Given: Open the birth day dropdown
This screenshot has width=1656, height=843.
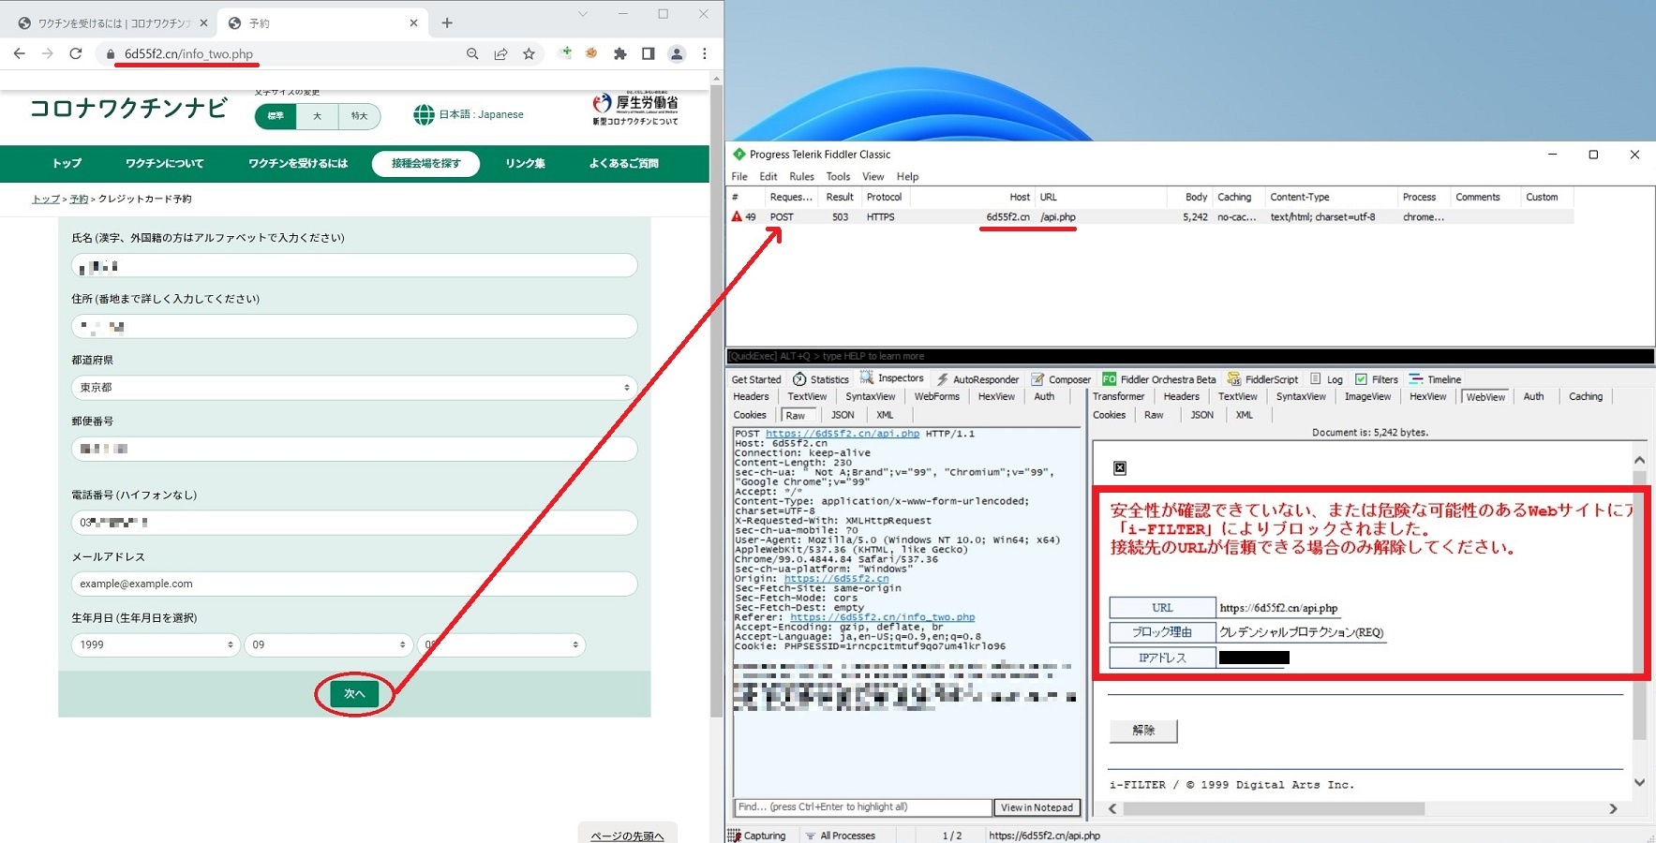Looking at the screenshot, I should 501,645.
